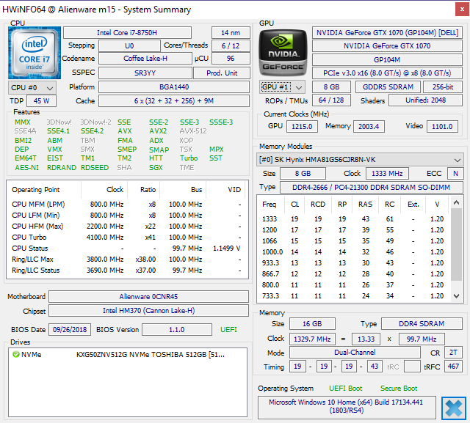Select the KXG50ZNV512G NVMe TOSHIBA drive entry
Screen dimensions: 470x423
point(128,355)
